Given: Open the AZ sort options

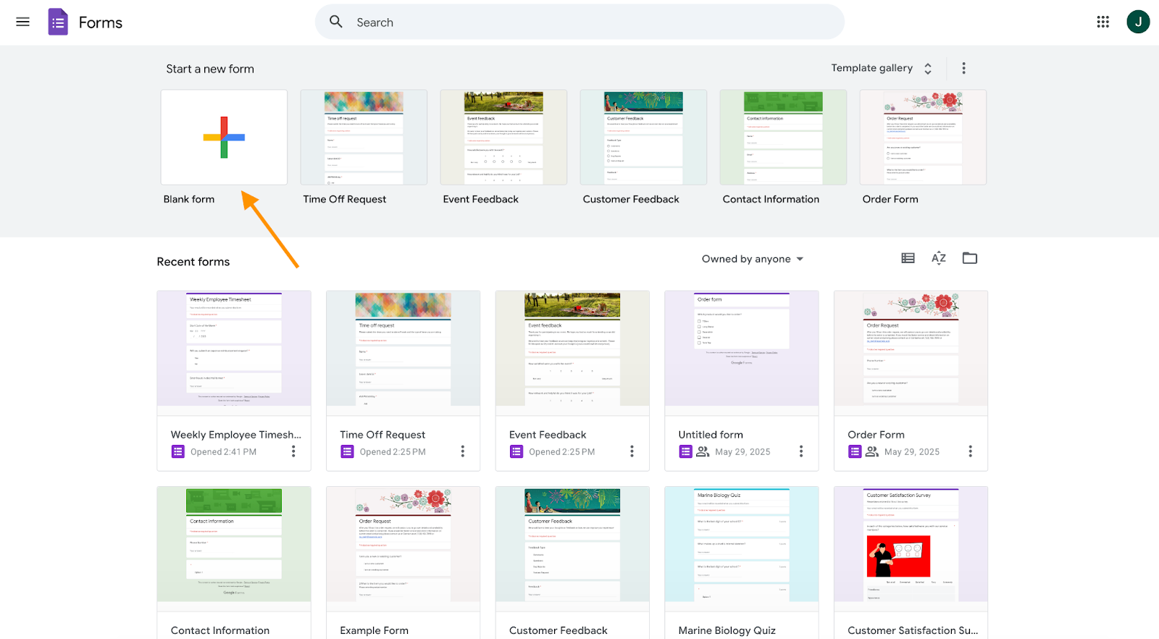Looking at the screenshot, I should 939,258.
